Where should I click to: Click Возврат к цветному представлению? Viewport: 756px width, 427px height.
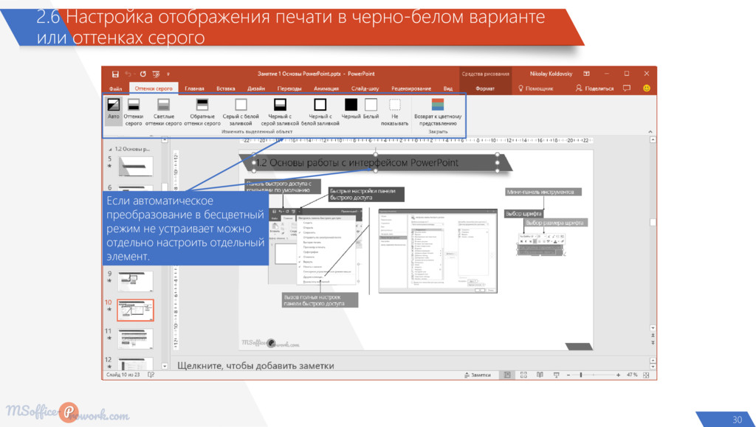click(x=438, y=112)
